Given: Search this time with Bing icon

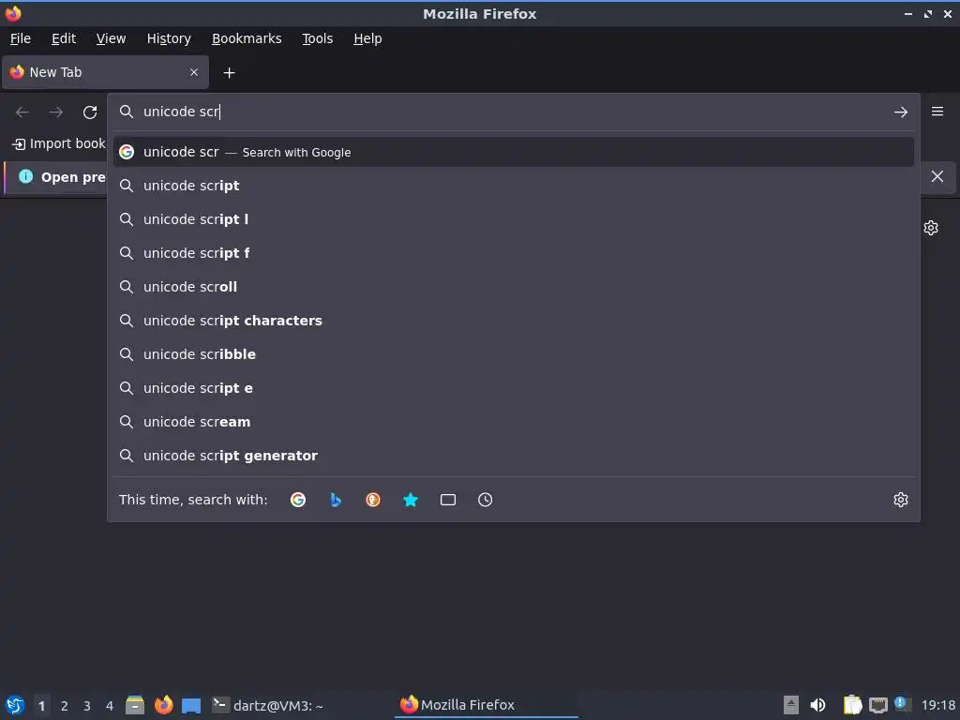Looking at the screenshot, I should [336, 500].
